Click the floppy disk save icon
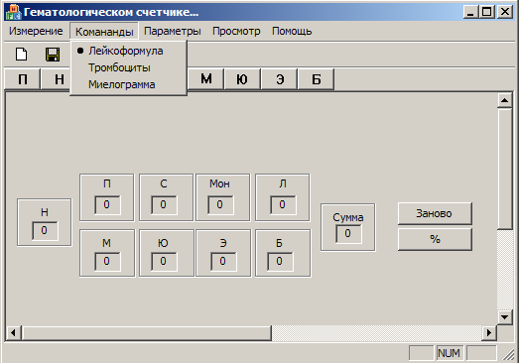This screenshot has height=363, width=519. coord(53,55)
